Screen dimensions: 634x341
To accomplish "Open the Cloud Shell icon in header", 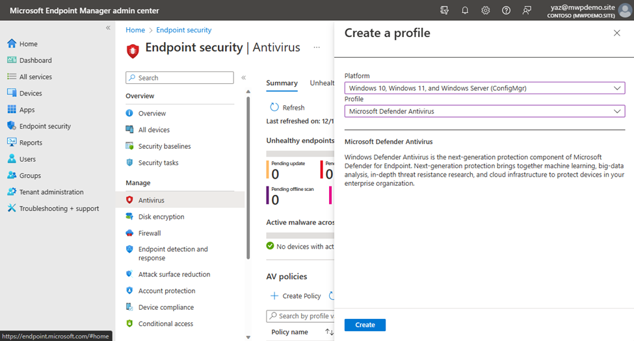I will [x=444, y=10].
